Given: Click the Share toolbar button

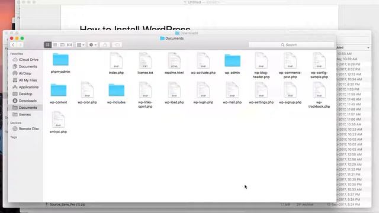Looking at the screenshot, I should pos(105,45).
